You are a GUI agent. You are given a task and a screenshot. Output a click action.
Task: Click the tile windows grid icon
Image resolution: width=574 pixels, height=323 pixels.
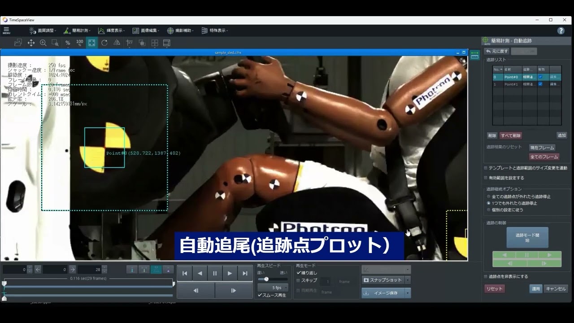coord(155,43)
